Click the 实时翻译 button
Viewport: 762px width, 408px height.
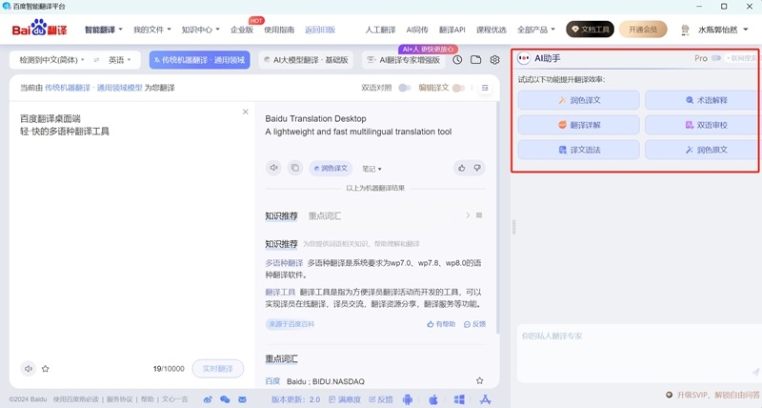tap(218, 369)
